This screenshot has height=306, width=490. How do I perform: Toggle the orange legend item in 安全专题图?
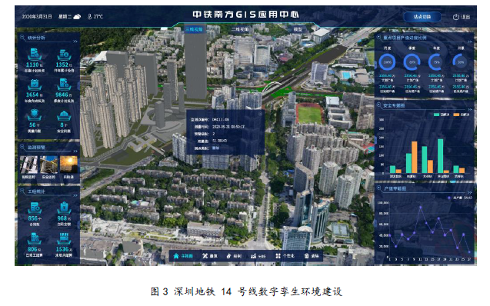pyautogui.click(x=462, y=115)
